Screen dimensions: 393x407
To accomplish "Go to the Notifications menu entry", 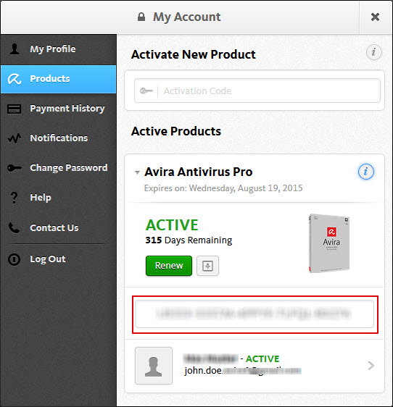I will coord(59,138).
